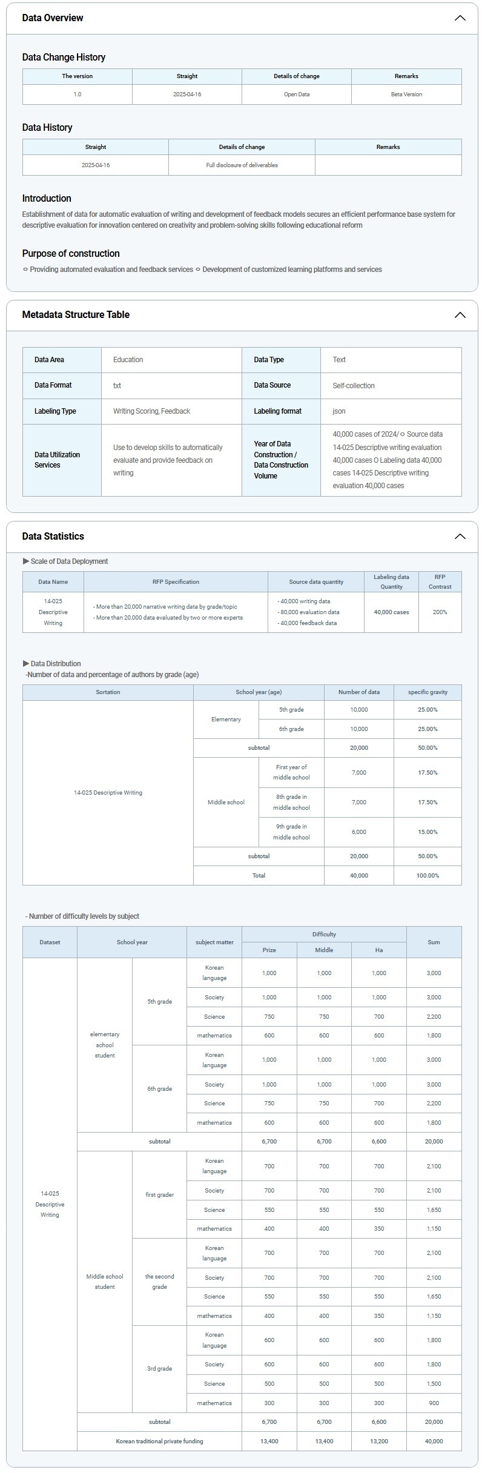This screenshot has width=482, height=1473.
Task: Click the Purpose of construction heading
Action: pos(71,254)
